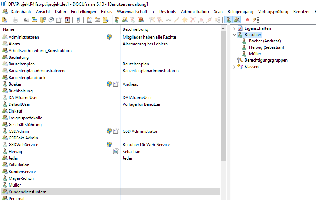Click the price tag toolbar icon
Screen dimensions: 316x200
coord(51,20)
